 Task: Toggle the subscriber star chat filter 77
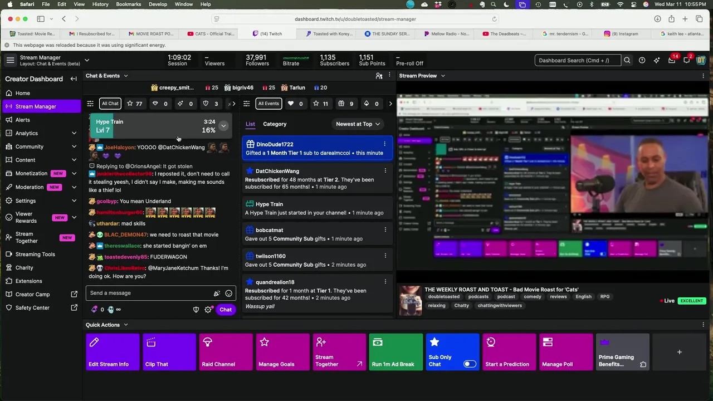pos(134,104)
